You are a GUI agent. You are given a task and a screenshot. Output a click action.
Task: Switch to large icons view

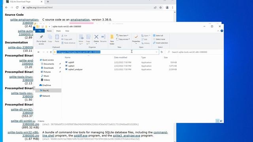[x=221, y=121]
